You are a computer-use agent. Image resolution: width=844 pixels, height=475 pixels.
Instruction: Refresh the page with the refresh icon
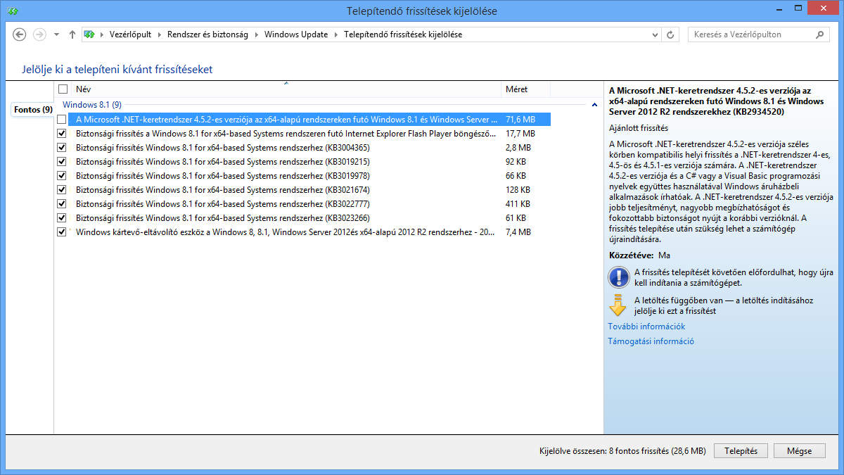pyautogui.click(x=671, y=34)
